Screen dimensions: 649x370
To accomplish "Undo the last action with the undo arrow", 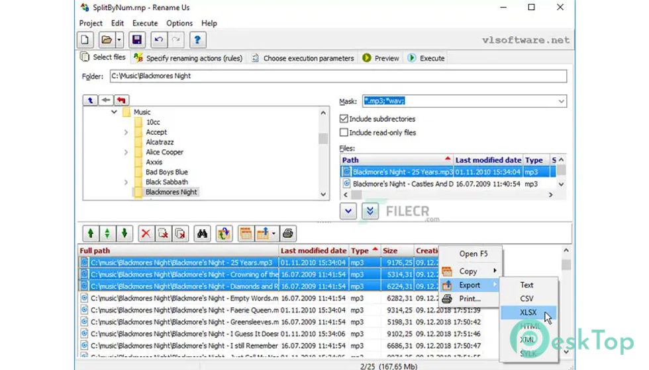I will click(158, 40).
